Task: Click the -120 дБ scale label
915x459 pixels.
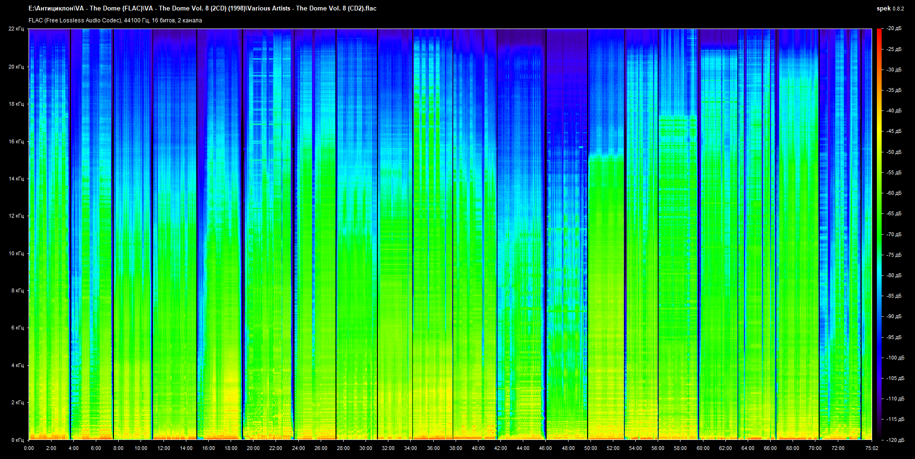Action: point(895,440)
